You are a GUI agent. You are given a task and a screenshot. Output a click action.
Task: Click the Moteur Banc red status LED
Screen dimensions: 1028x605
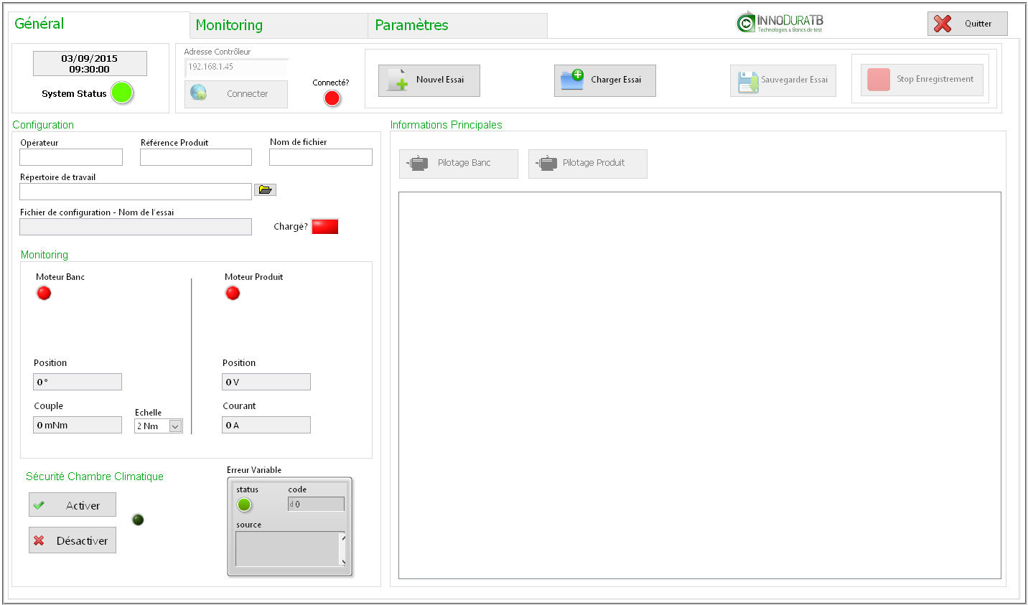(x=44, y=293)
